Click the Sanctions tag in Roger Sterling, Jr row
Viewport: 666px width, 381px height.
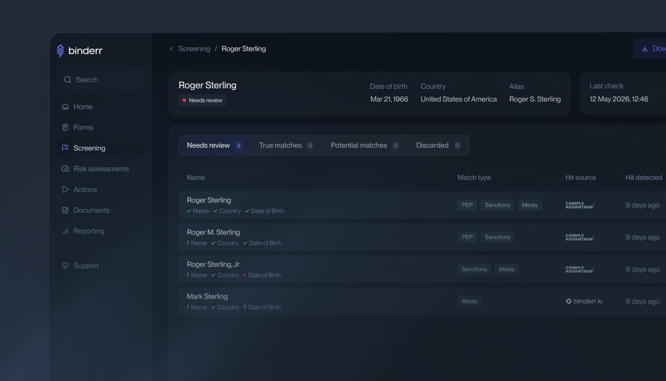(x=474, y=269)
